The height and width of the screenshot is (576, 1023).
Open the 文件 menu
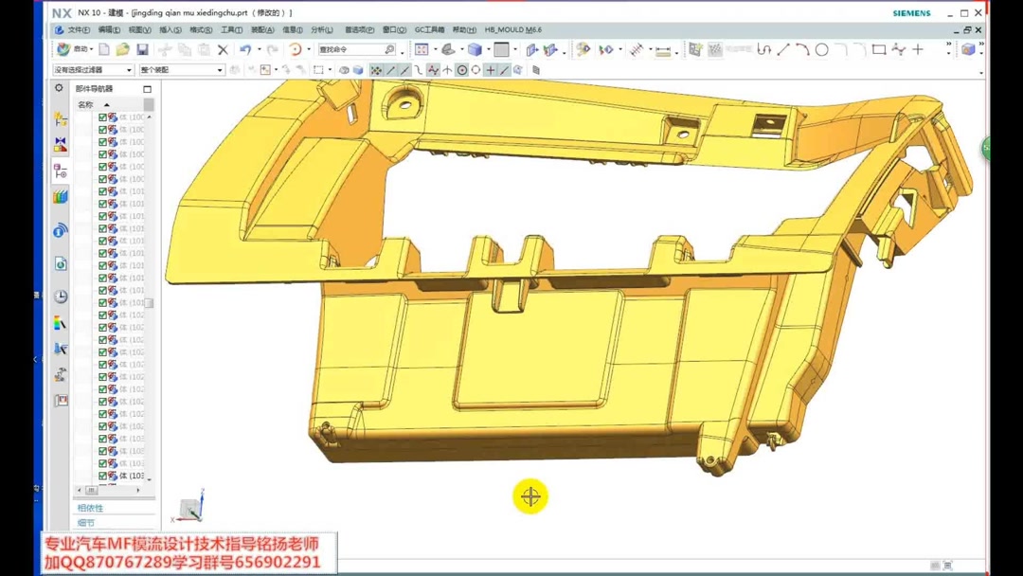coord(78,28)
